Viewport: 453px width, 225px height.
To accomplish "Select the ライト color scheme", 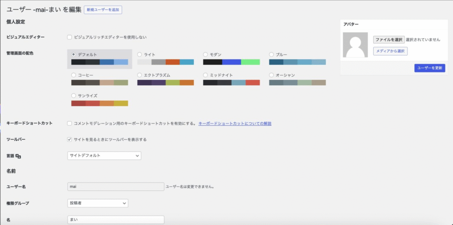I will (140, 54).
